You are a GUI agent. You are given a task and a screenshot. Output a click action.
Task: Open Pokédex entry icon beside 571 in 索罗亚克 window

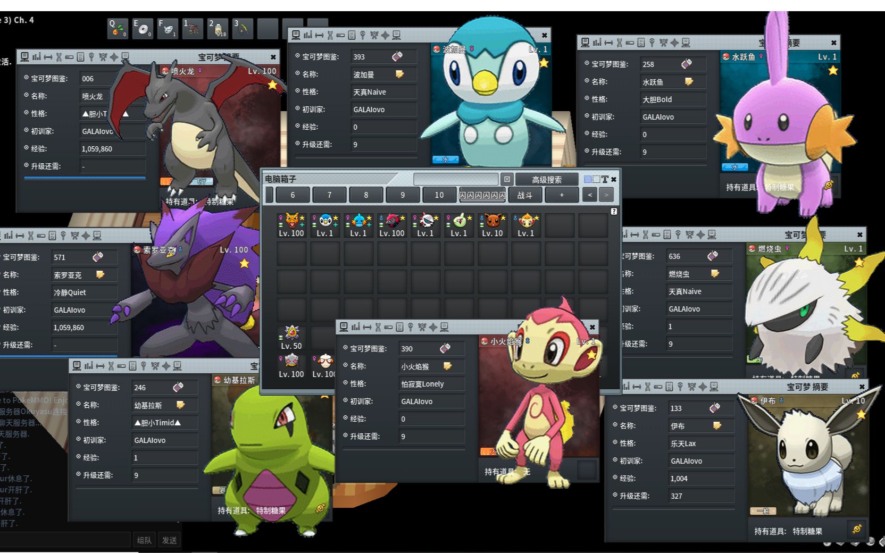coord(98,257)
